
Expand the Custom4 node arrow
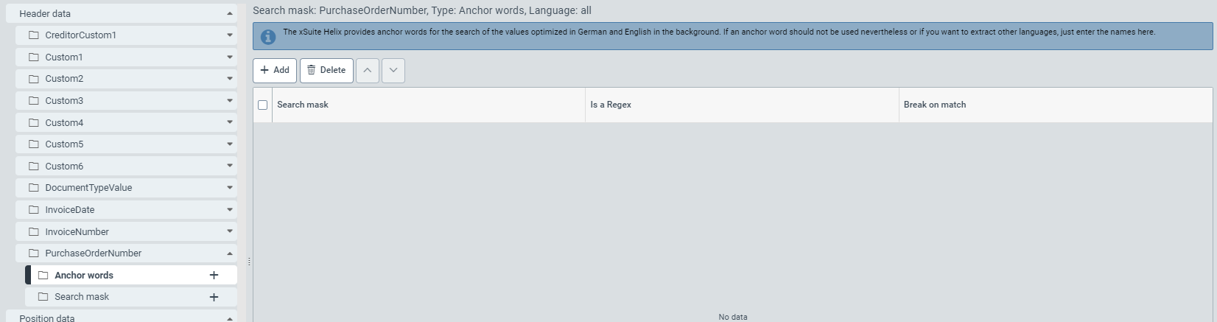coord(230,122)
